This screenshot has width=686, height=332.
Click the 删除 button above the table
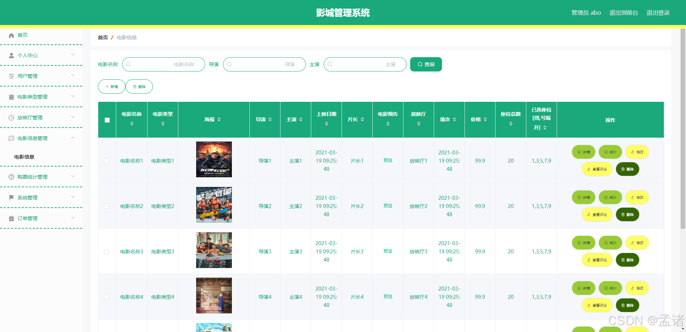tap(139, 86)
